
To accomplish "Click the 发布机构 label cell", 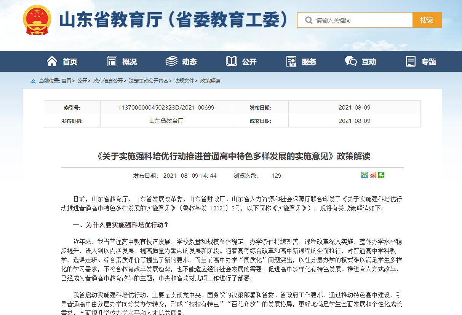I will click(x=72, y=121).
